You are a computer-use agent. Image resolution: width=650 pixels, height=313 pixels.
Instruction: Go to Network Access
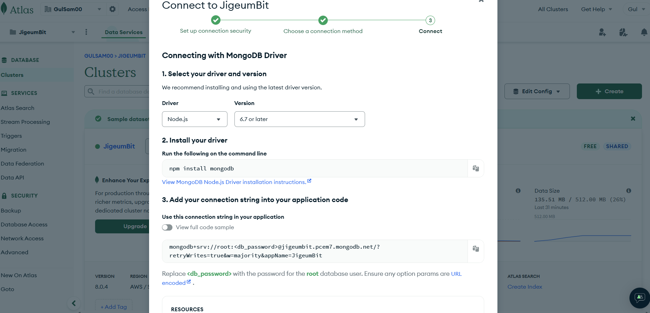point(22,238)
